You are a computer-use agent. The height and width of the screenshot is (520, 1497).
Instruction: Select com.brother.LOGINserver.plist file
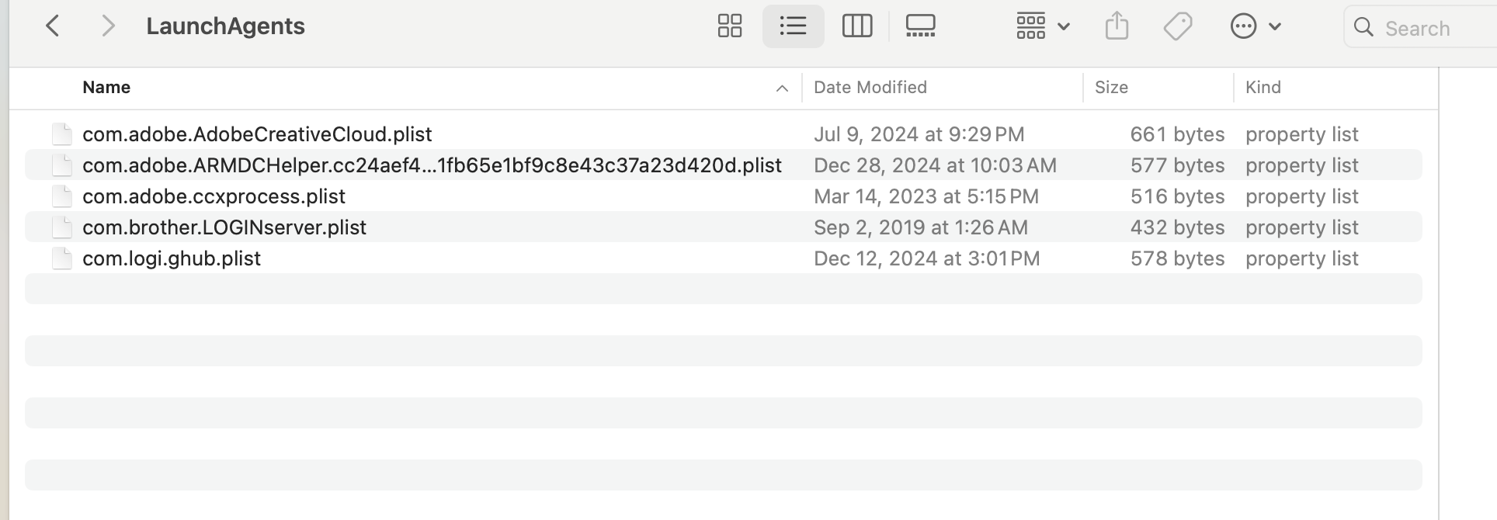(224, 227)
